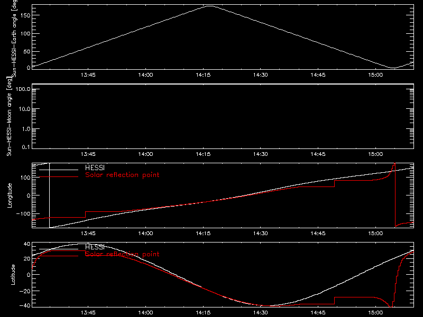This screenshot has width=423, height=317.
Task: Click white HESSI legend line in Longitude plot
Action: click(x=59, y=170)
